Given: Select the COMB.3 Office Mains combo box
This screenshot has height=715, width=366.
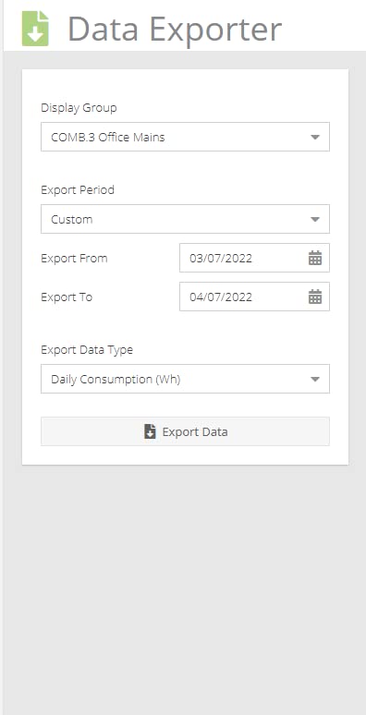Looking at the screenshot, I should [x=185, y=137].
